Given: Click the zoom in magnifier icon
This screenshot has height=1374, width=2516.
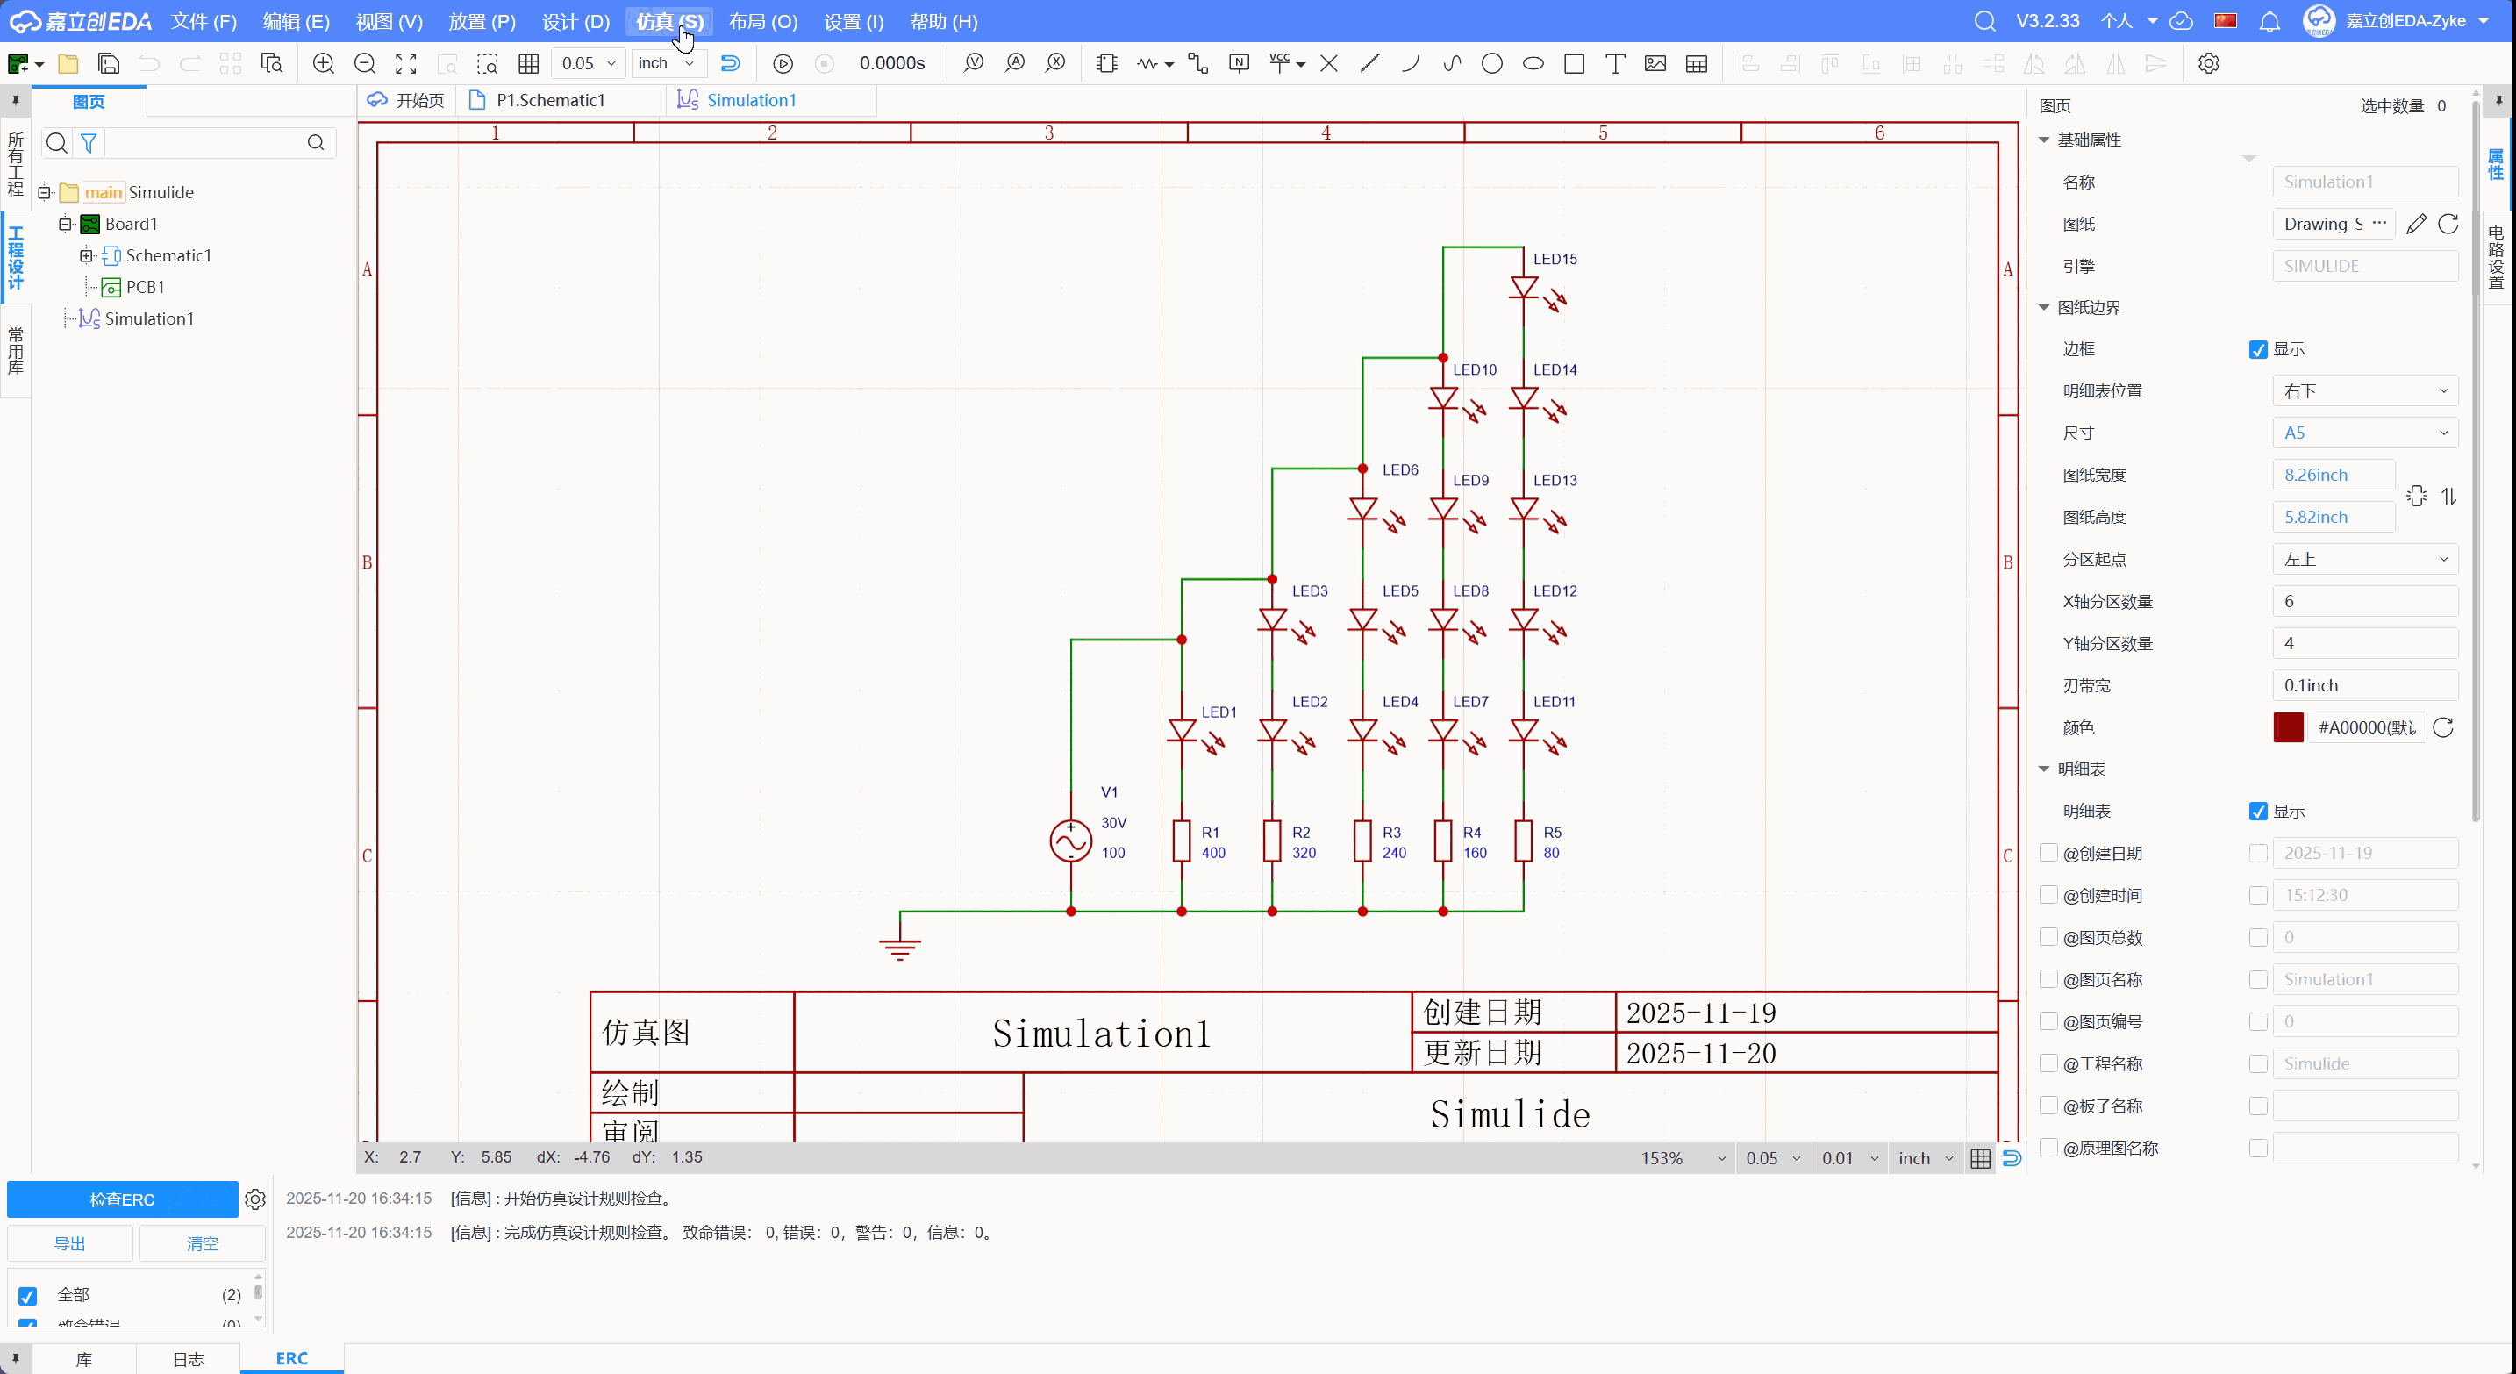Looking at the screenshot, I should (324, 63).
